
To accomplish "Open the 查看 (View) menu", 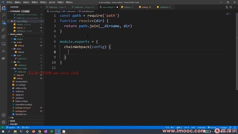I will (35, 2).
